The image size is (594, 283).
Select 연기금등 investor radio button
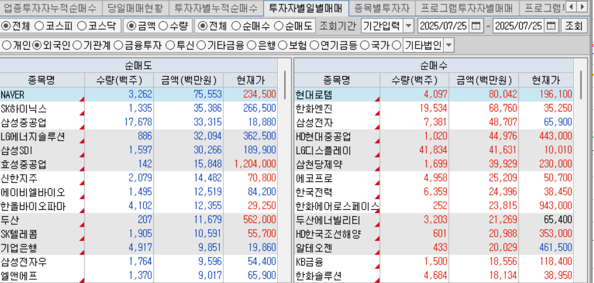tap(314, 46)
